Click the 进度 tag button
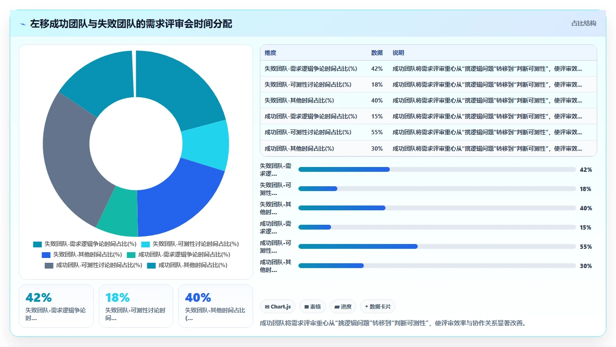616x347 pixels. (343, 307)
